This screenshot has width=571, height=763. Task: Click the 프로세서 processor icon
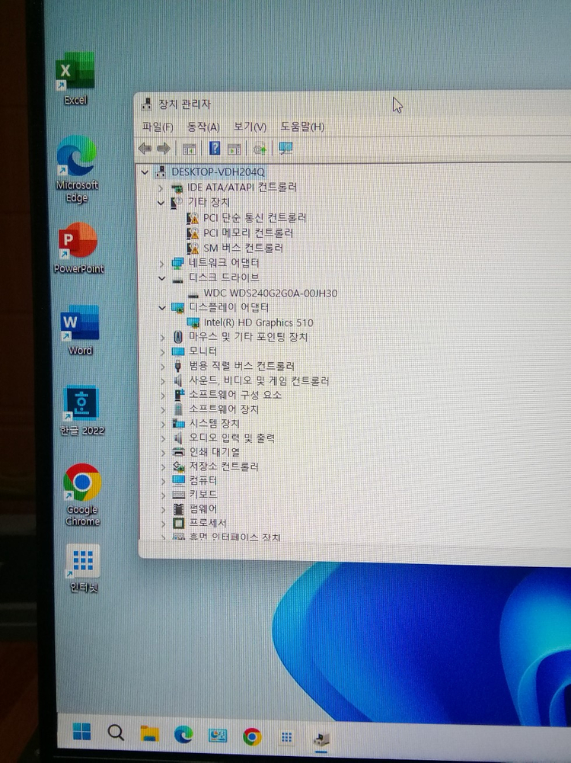(x=179, y=523)
